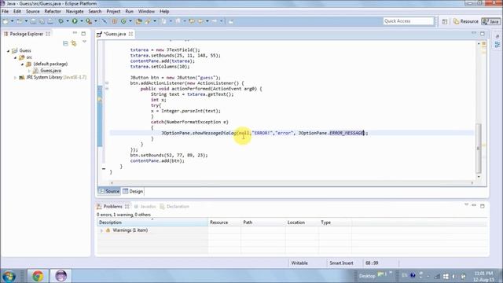Image resolution: width=503 pixels, height=283 pixels.
Task: Open the Edit menu
Action: (17, 11)
